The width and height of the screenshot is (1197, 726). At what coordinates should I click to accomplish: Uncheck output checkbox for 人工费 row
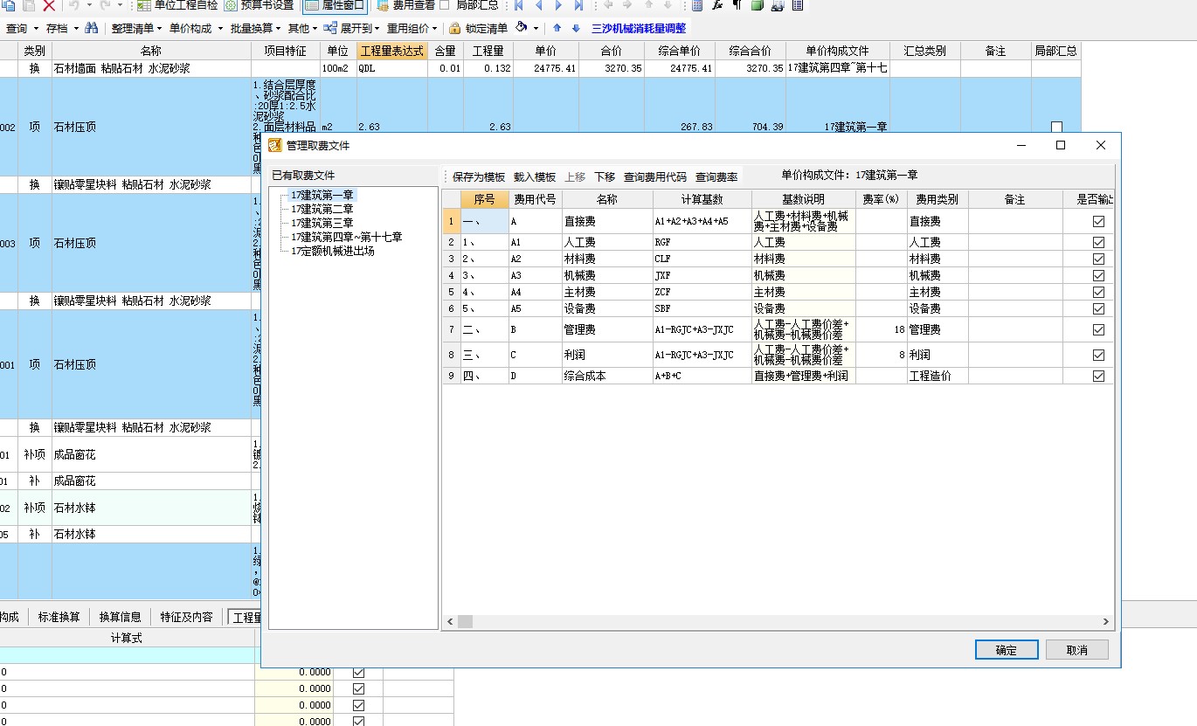point(1098,242)
